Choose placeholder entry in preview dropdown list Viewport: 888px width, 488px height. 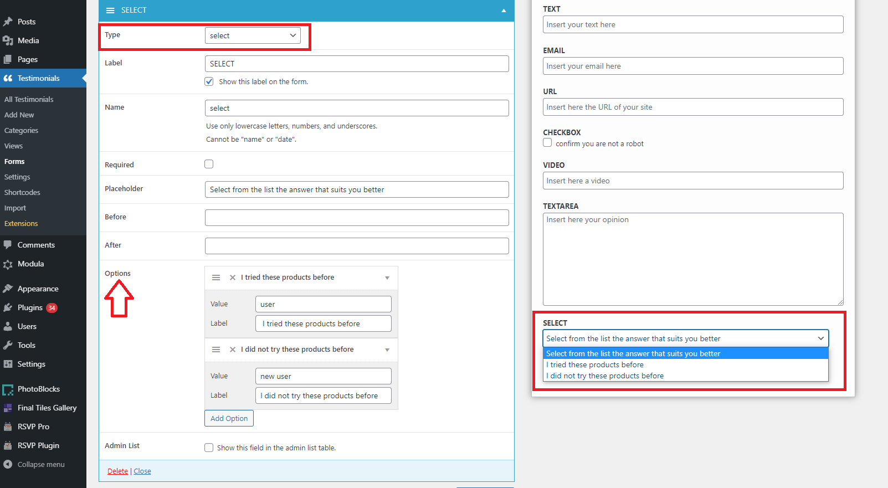686,353
